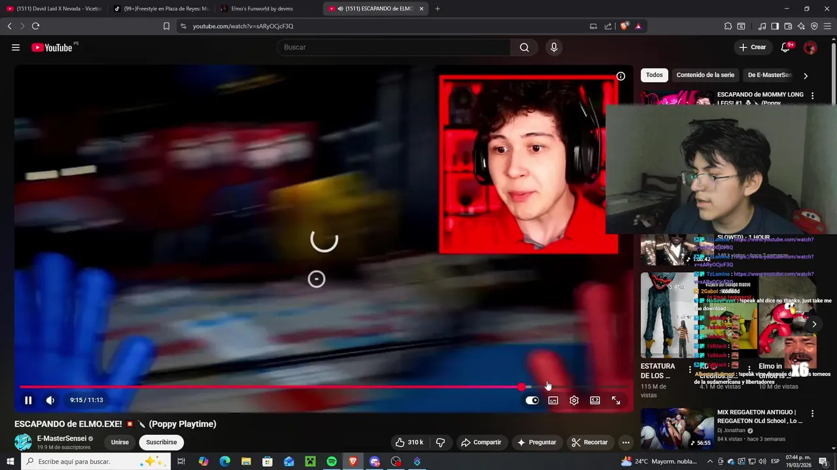Open the Windows Start menu
The width and height of the screenshot is (837, 470).
10,462
